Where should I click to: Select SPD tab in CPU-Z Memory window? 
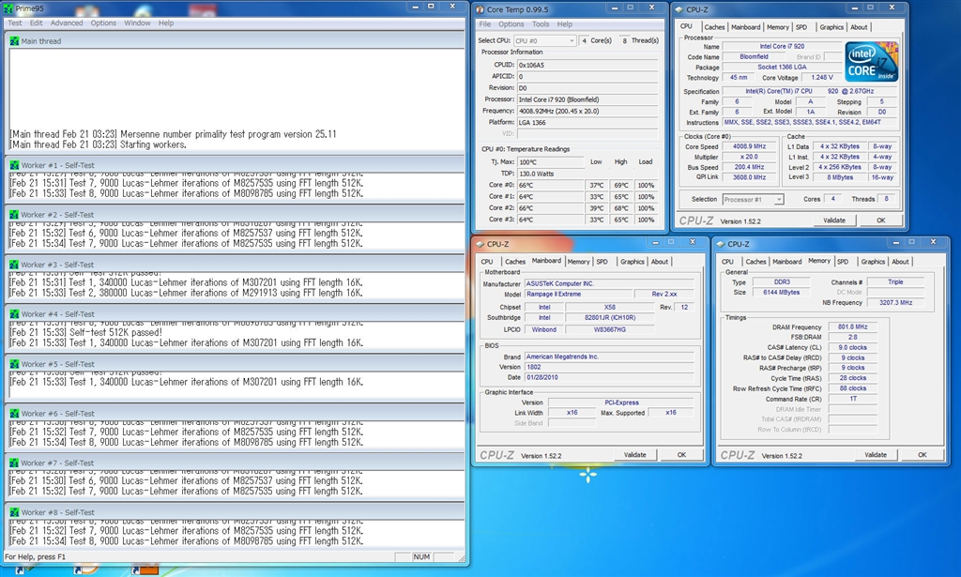tap(843, 262)
